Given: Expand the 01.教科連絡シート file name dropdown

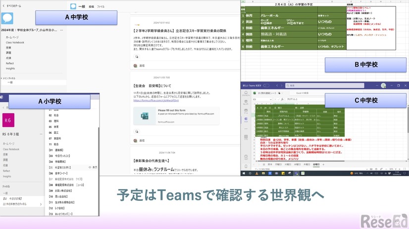Looking at the screenshot, I should tap(282, 93).
